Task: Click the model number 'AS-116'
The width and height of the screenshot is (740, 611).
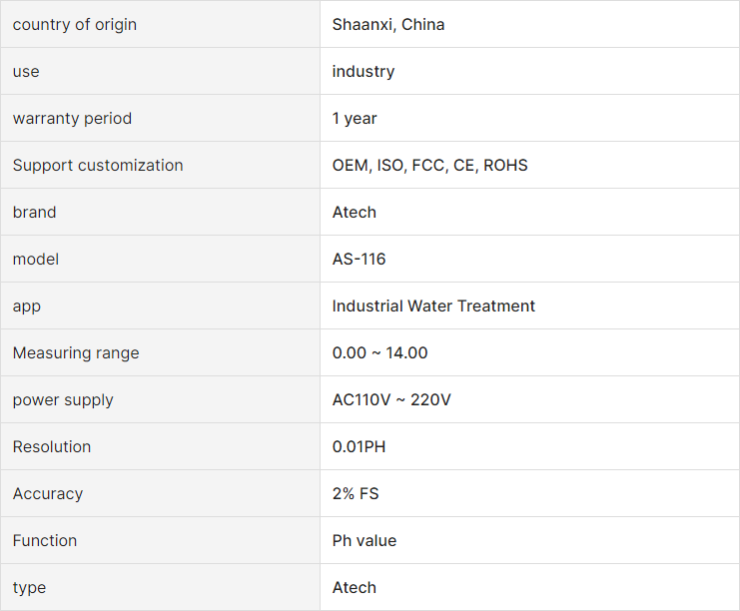Action: pos(360,259)
